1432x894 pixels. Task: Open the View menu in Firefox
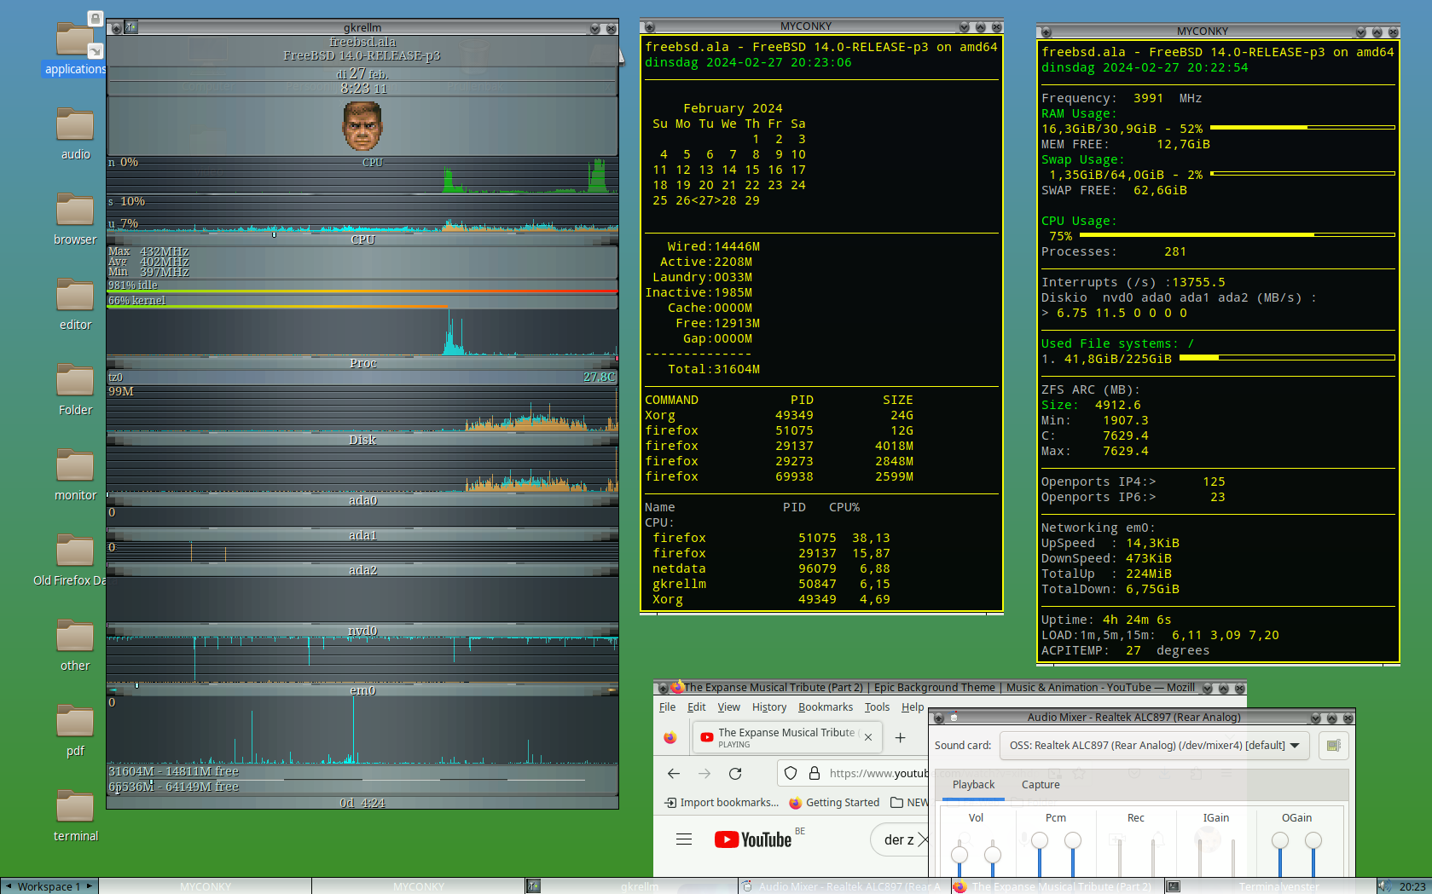tap(728, 707)
